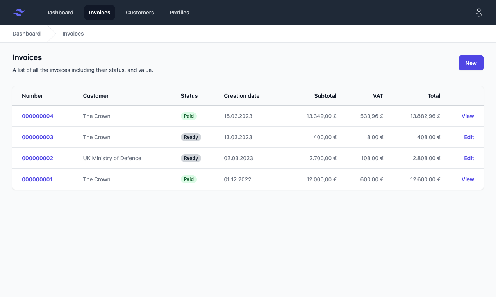The width and height of the screenshot is (496, 297).
Task: Click the Total column header
Action: click(x=434, y=96)
